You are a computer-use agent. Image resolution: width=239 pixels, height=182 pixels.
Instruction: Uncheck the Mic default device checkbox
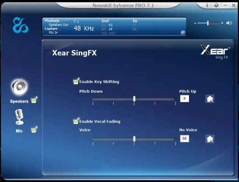tap(34, 129)
